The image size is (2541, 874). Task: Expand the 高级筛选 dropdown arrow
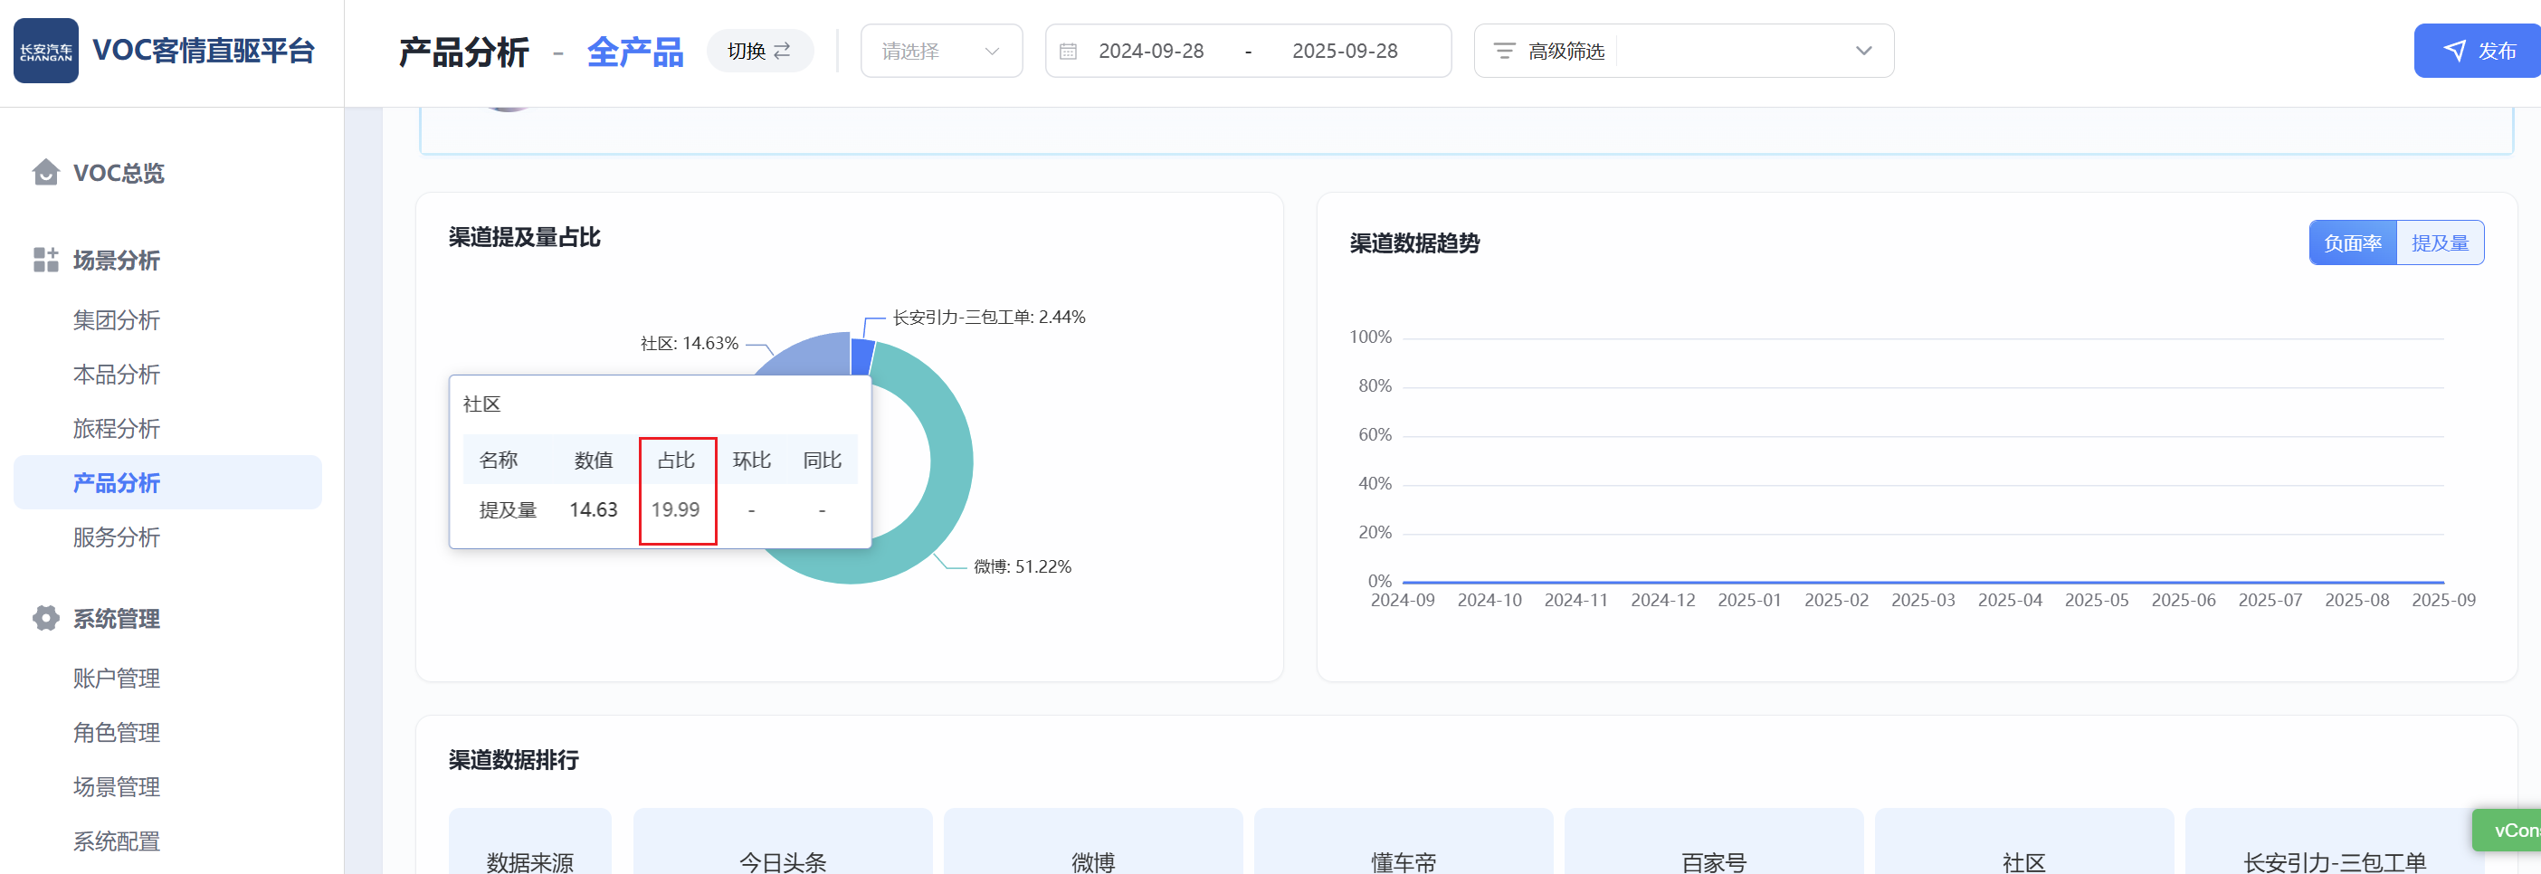(x=1862, y=52)
